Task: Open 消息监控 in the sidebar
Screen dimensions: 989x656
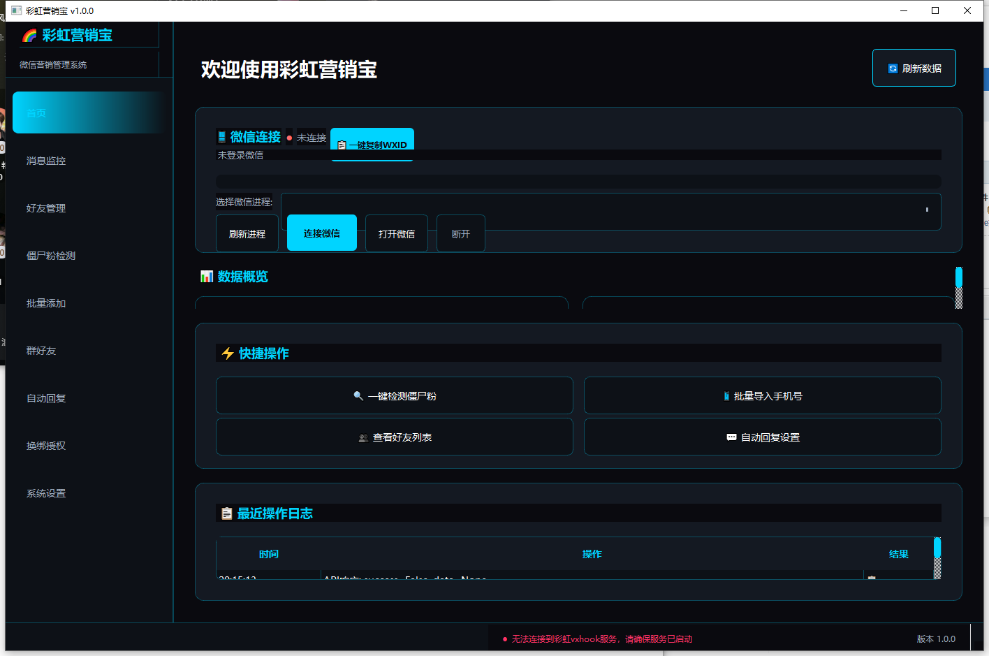Action: 89,161
